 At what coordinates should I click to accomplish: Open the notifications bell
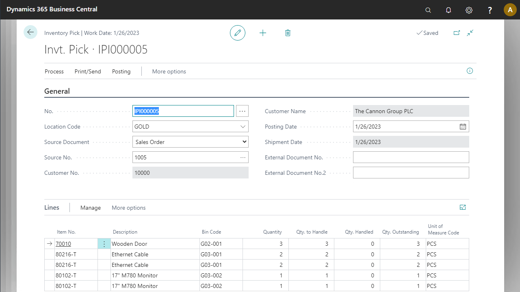coord(448,10)
